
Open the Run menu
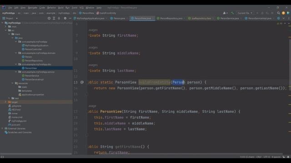tap(68, 8)
